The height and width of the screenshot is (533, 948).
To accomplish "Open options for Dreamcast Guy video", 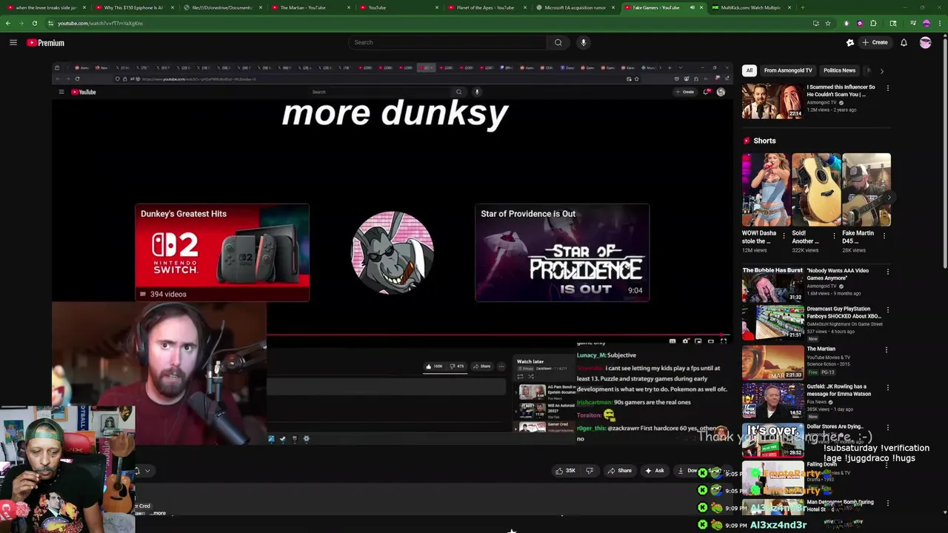I will point(887,309).
